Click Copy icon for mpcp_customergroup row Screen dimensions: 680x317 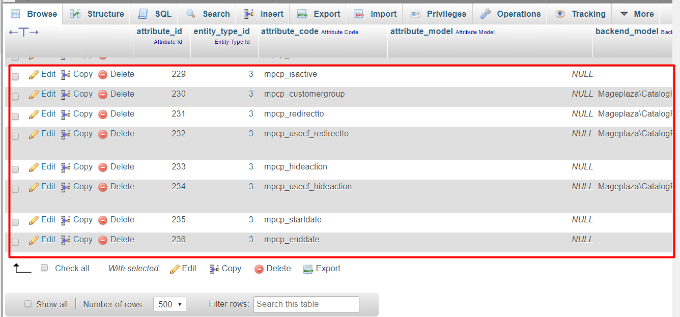coord(66,95)
